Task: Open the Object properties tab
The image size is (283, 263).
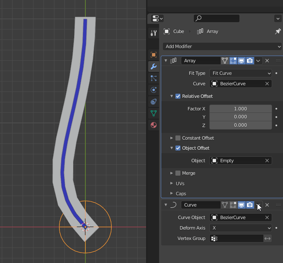Action: (154, 55)
